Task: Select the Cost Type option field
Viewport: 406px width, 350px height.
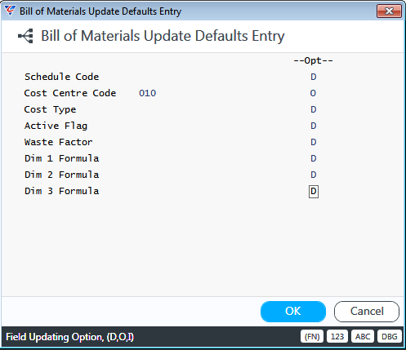Action: point(314,109)
